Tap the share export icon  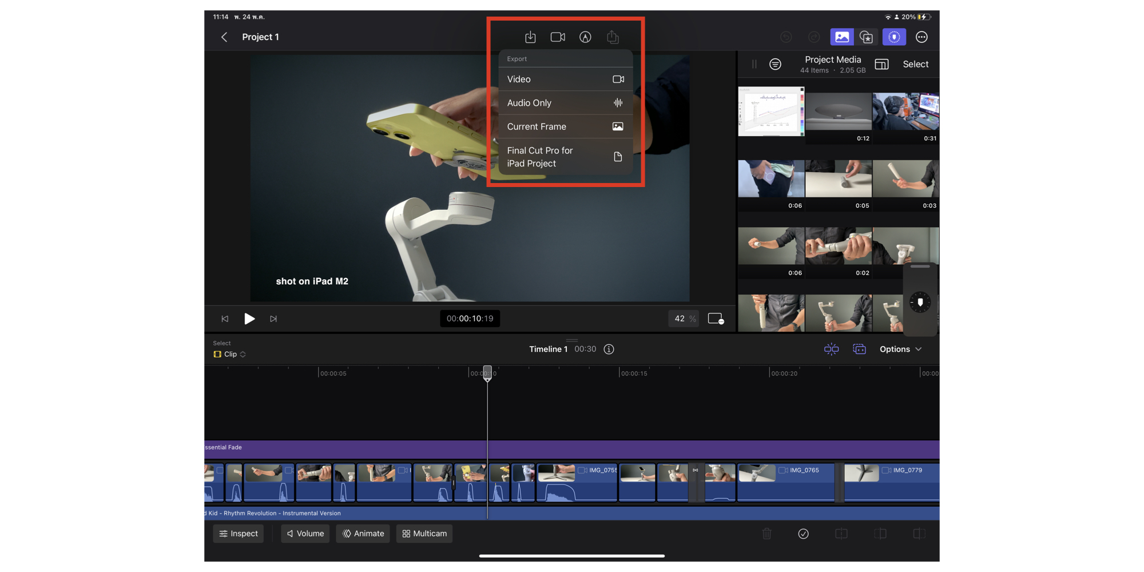point(613,37)
